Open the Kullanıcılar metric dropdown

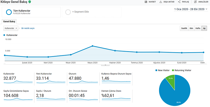coord(11,28)
